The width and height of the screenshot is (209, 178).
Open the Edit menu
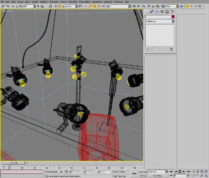coord(8,2)
